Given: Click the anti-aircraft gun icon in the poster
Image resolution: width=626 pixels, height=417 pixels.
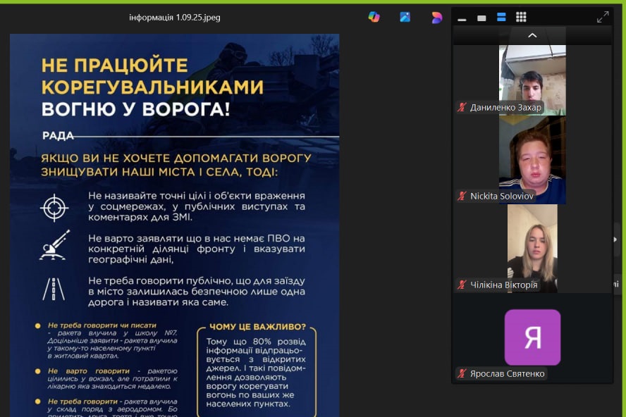Looking at the screenshot, I should 54,245.
